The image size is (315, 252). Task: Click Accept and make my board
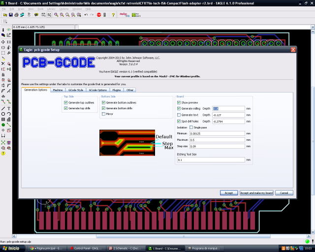tap(256, 193)
